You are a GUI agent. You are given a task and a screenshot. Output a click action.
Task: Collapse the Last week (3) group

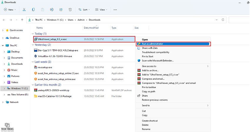pos(33,62)
